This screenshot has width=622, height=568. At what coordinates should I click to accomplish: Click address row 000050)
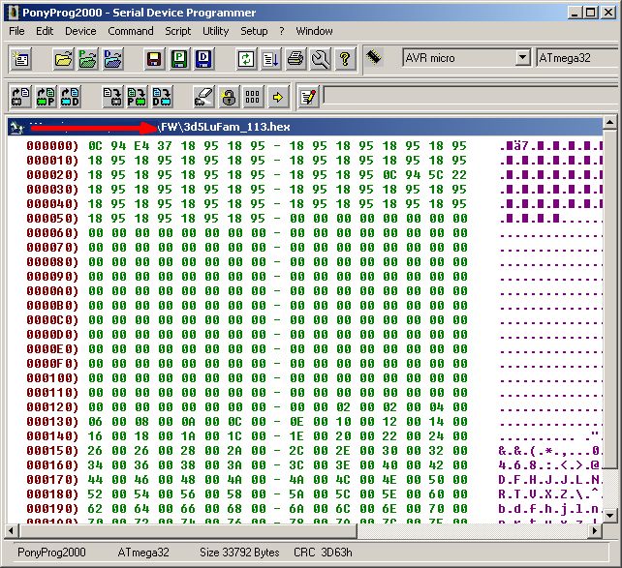[x=52, y=219]
